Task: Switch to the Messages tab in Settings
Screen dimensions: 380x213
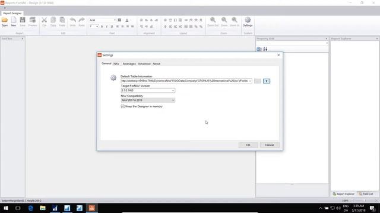Action: [x=129, y=64]
